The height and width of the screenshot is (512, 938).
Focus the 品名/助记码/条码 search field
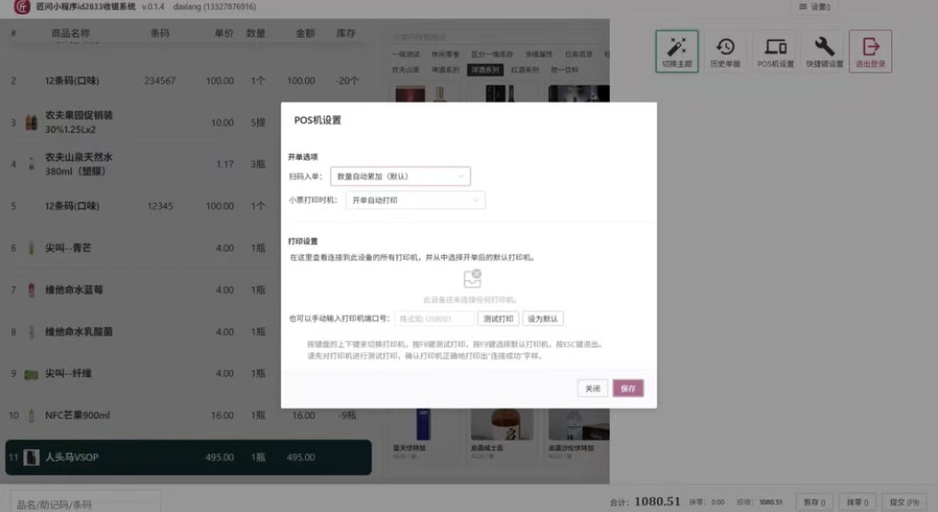click(x=85, y=502)
